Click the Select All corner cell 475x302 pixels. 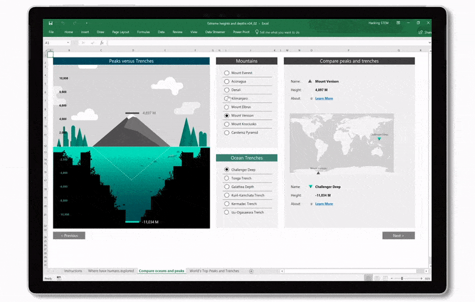[49, 50]
